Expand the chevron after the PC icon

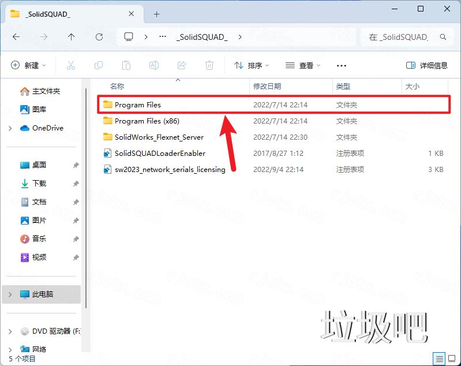tap(146, 37)
